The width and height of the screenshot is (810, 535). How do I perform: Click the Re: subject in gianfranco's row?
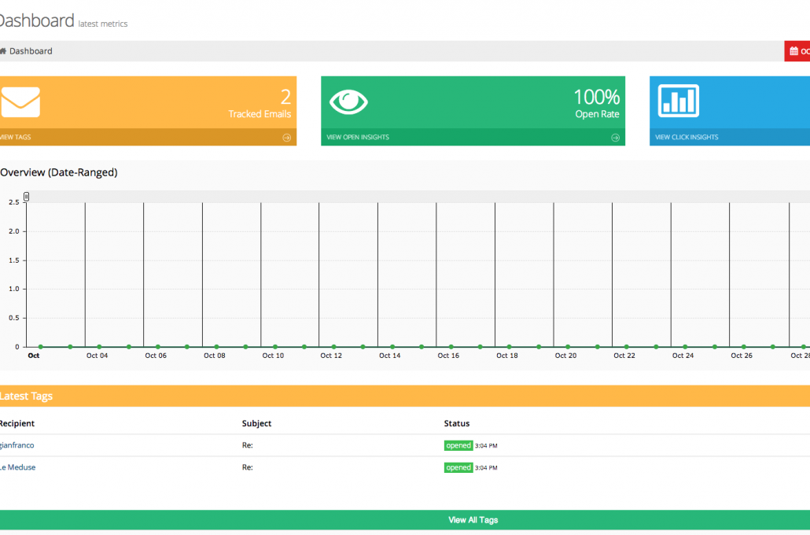[x=248, y=445]
